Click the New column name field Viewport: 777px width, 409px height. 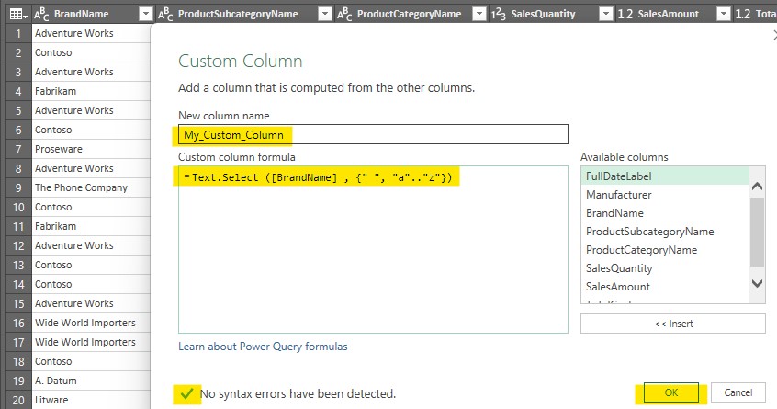[373, 135]
